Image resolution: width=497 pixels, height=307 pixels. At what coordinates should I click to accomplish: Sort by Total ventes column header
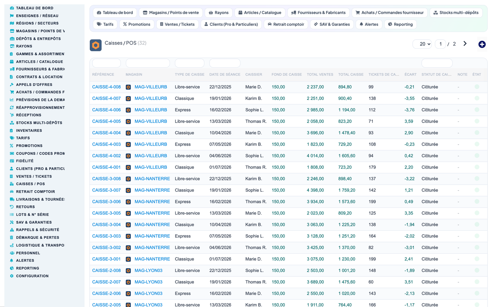(x=320, y=75)
